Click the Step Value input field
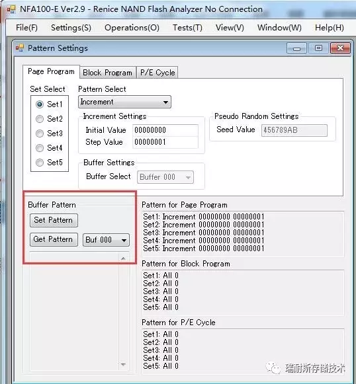Screen dimensions: 356x384 tap(165, 142)
